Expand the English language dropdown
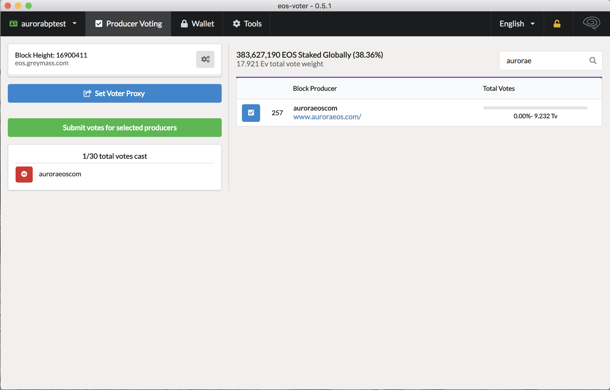610x390 pixels. coord(517,24)
